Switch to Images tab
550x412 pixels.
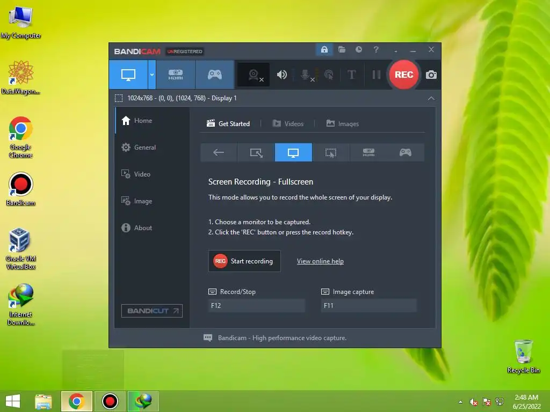tap(342, 124)
